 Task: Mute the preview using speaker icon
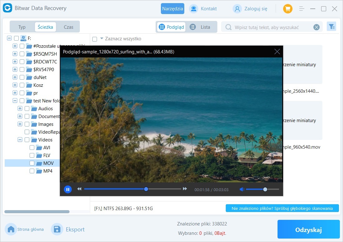[242, 189]
